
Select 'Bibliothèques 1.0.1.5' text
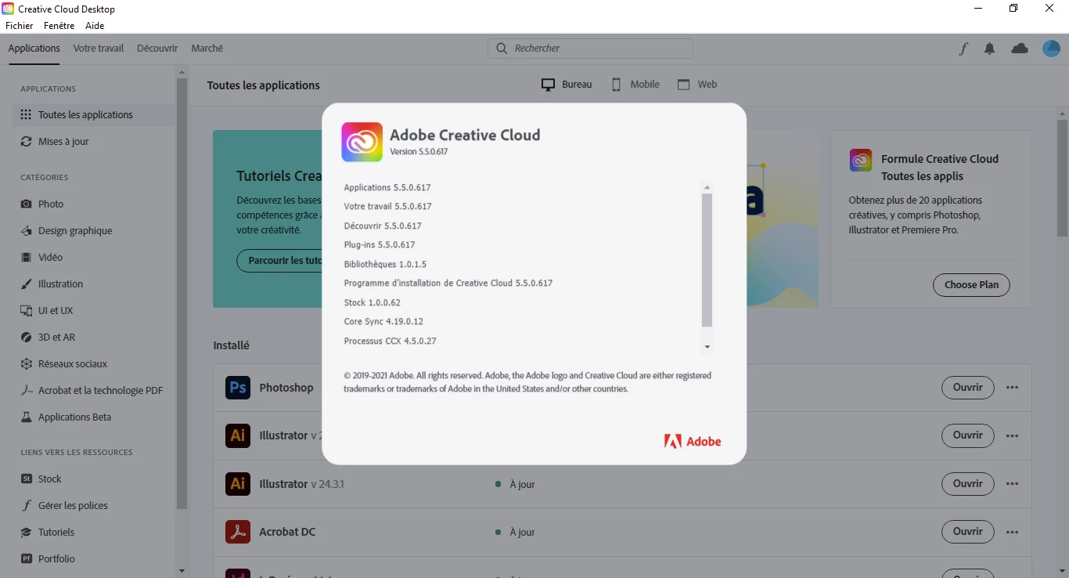385,265
